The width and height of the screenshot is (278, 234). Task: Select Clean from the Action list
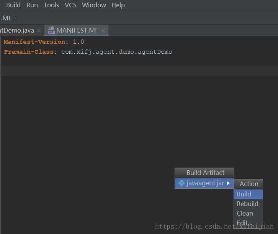[x=245, y=213]
